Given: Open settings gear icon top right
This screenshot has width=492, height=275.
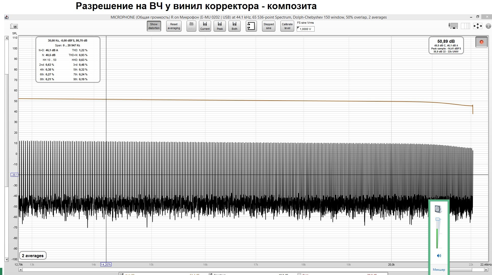Looking at the screenshot, I should (488, 26).
